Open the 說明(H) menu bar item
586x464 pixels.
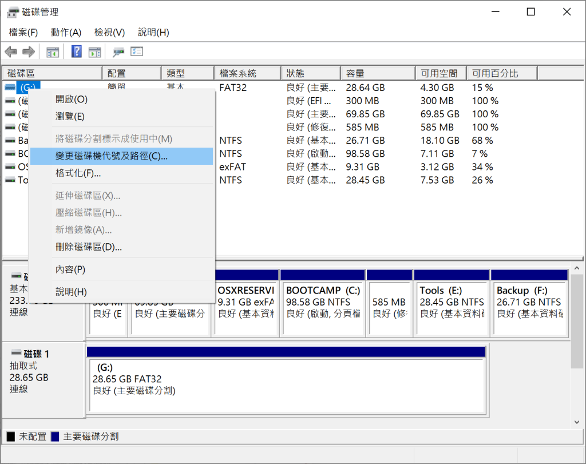(153, 33)
